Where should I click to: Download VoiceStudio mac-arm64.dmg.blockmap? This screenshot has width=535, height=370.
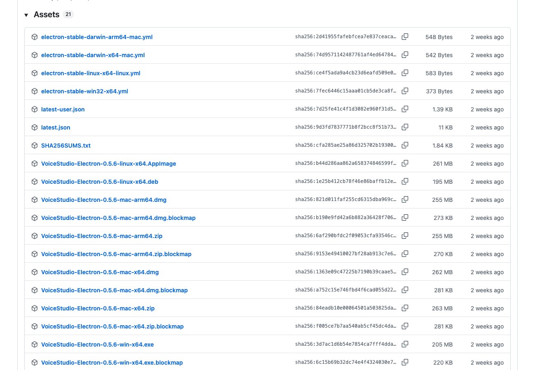coord(118,218)
